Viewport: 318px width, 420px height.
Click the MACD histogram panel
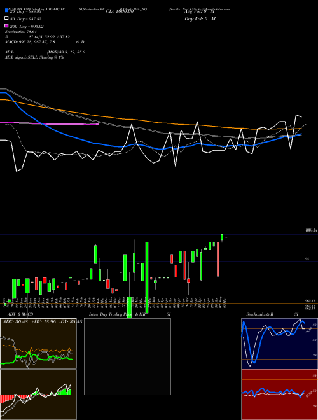pyautogui.click(x=38, y=395)
